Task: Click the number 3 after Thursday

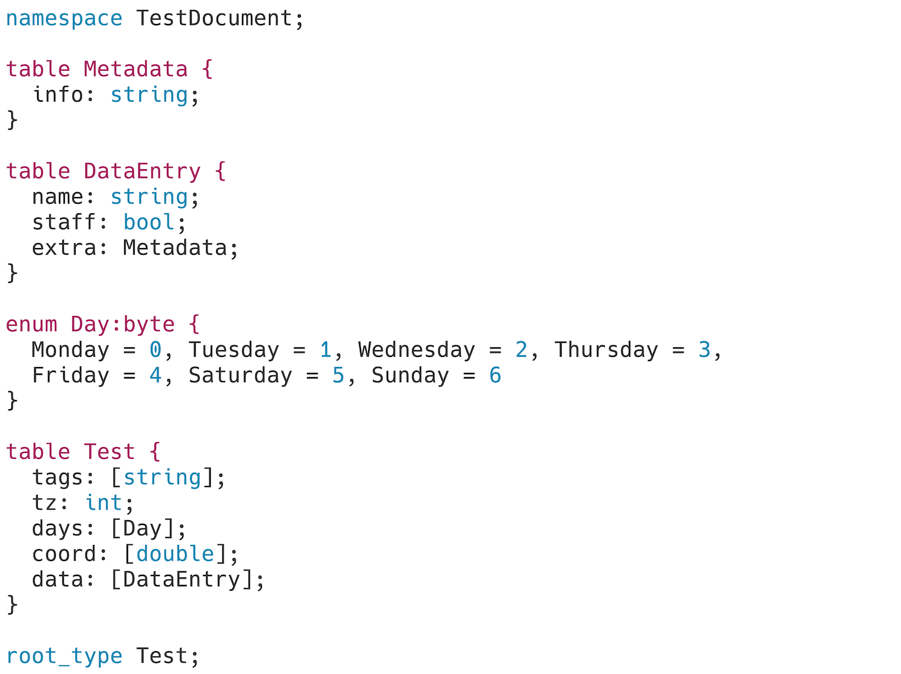Action: pos(704,350)
